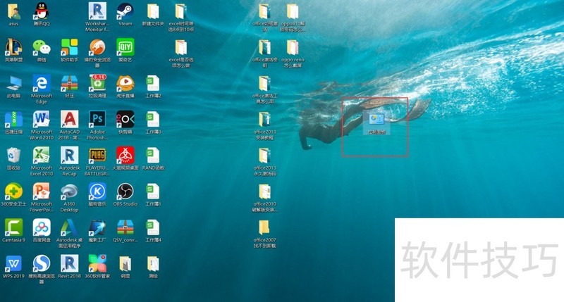Open the 好压 archive tool icon
This screenshot has width=564, height=302.
[69, 83]
